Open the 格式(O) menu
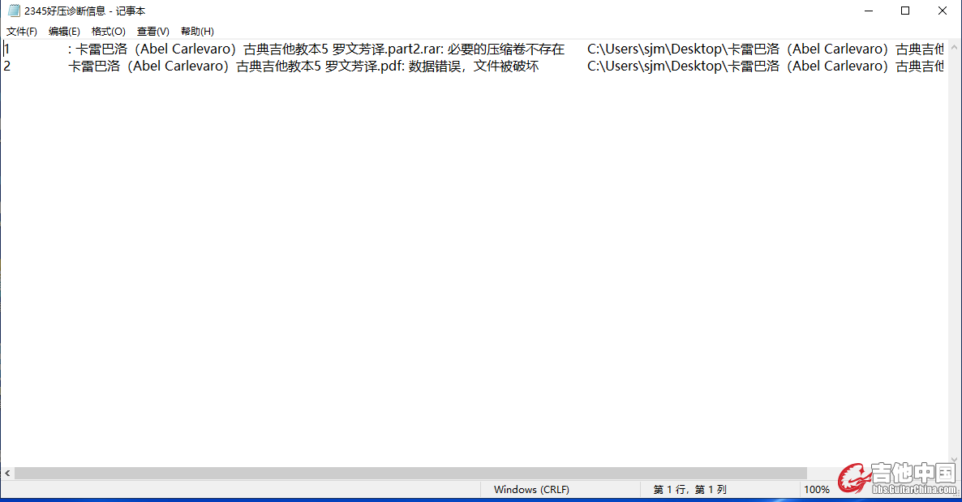 (109, 32)
